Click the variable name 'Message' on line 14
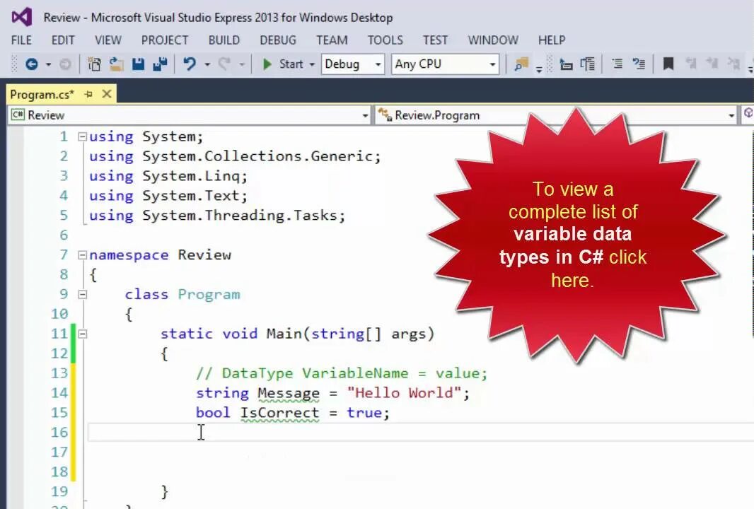The width and height of the screenshot is (754, 509). click(x=289, y=393)
